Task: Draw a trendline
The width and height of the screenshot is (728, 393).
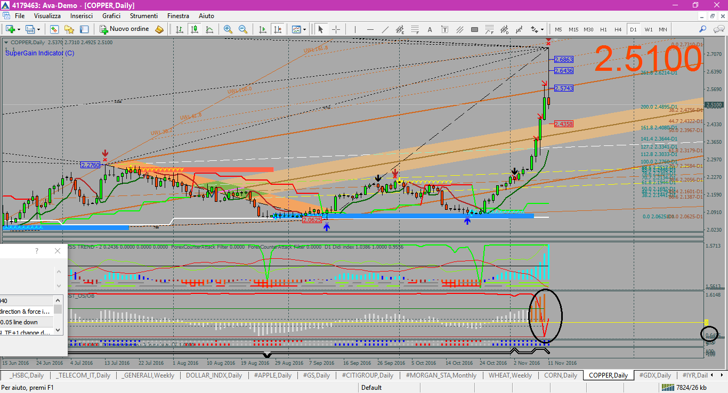Action: click(x=385, y=29)
